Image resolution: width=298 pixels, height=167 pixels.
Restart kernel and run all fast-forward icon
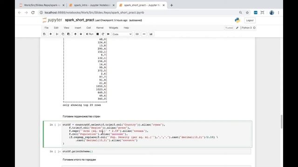pos(108,34)
